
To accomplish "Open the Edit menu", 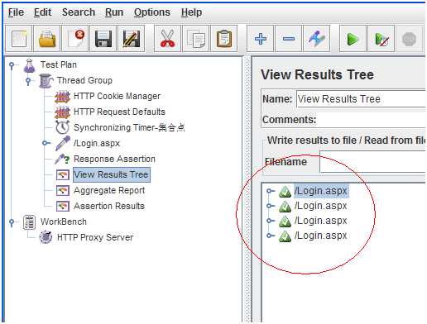I will (x=42, y=12).
